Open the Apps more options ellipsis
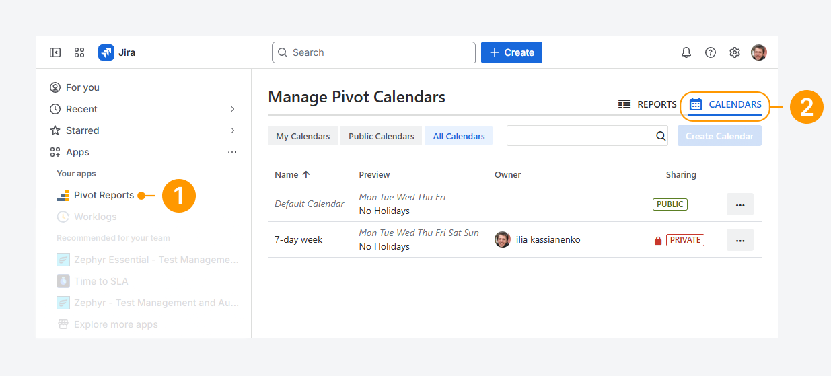The image size is (831, 376). pyautogui.click(x=232, y=152)
